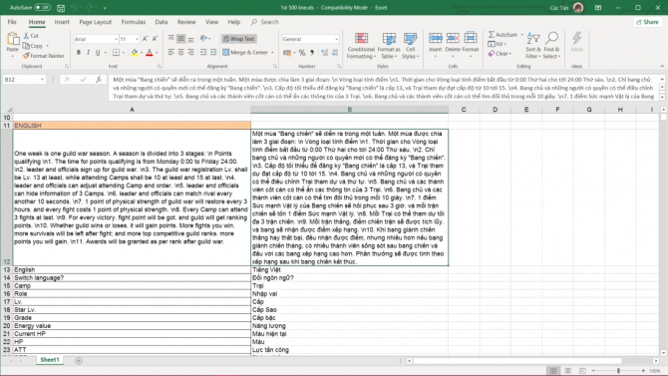Open Merge & Center dropdown arrow
The width and height of the screenshot is (668, 376).
click(272, 53)
